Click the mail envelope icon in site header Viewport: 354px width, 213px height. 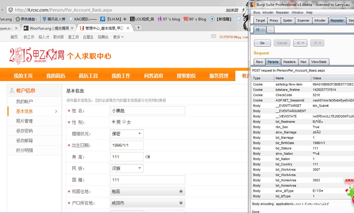pos(214,36)
